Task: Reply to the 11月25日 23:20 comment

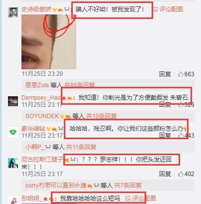Action: tap(165, 74)
